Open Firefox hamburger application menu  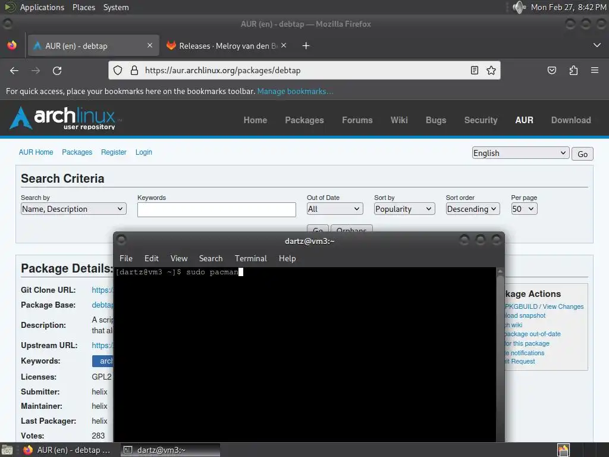coord(595,70)
